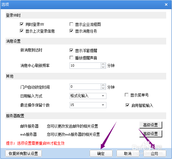The image size is (172, 159).
Task: Toggle 启用智能输入 checkbox
Action: tap(127, 105)
